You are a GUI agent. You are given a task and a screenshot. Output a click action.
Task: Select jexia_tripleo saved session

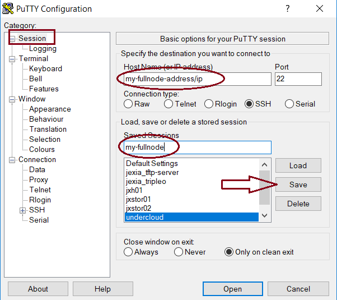click(191, 182)
